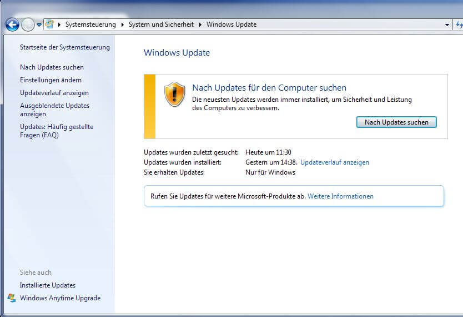Open Updateverlauf anzeigen in sidebar
The width and height of the screenshot is (463, 317).
click(x=54, y=93)
